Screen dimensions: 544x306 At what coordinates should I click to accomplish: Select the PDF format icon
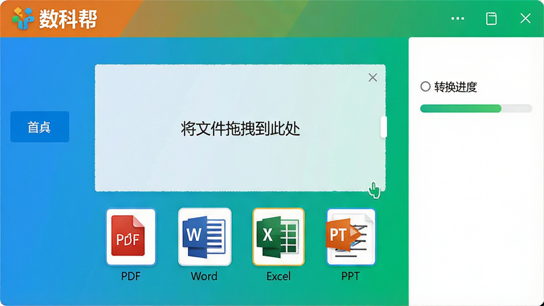pos(131,237)
